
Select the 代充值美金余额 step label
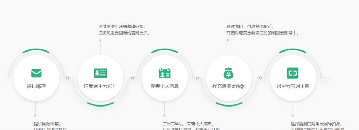coord(229,86)
